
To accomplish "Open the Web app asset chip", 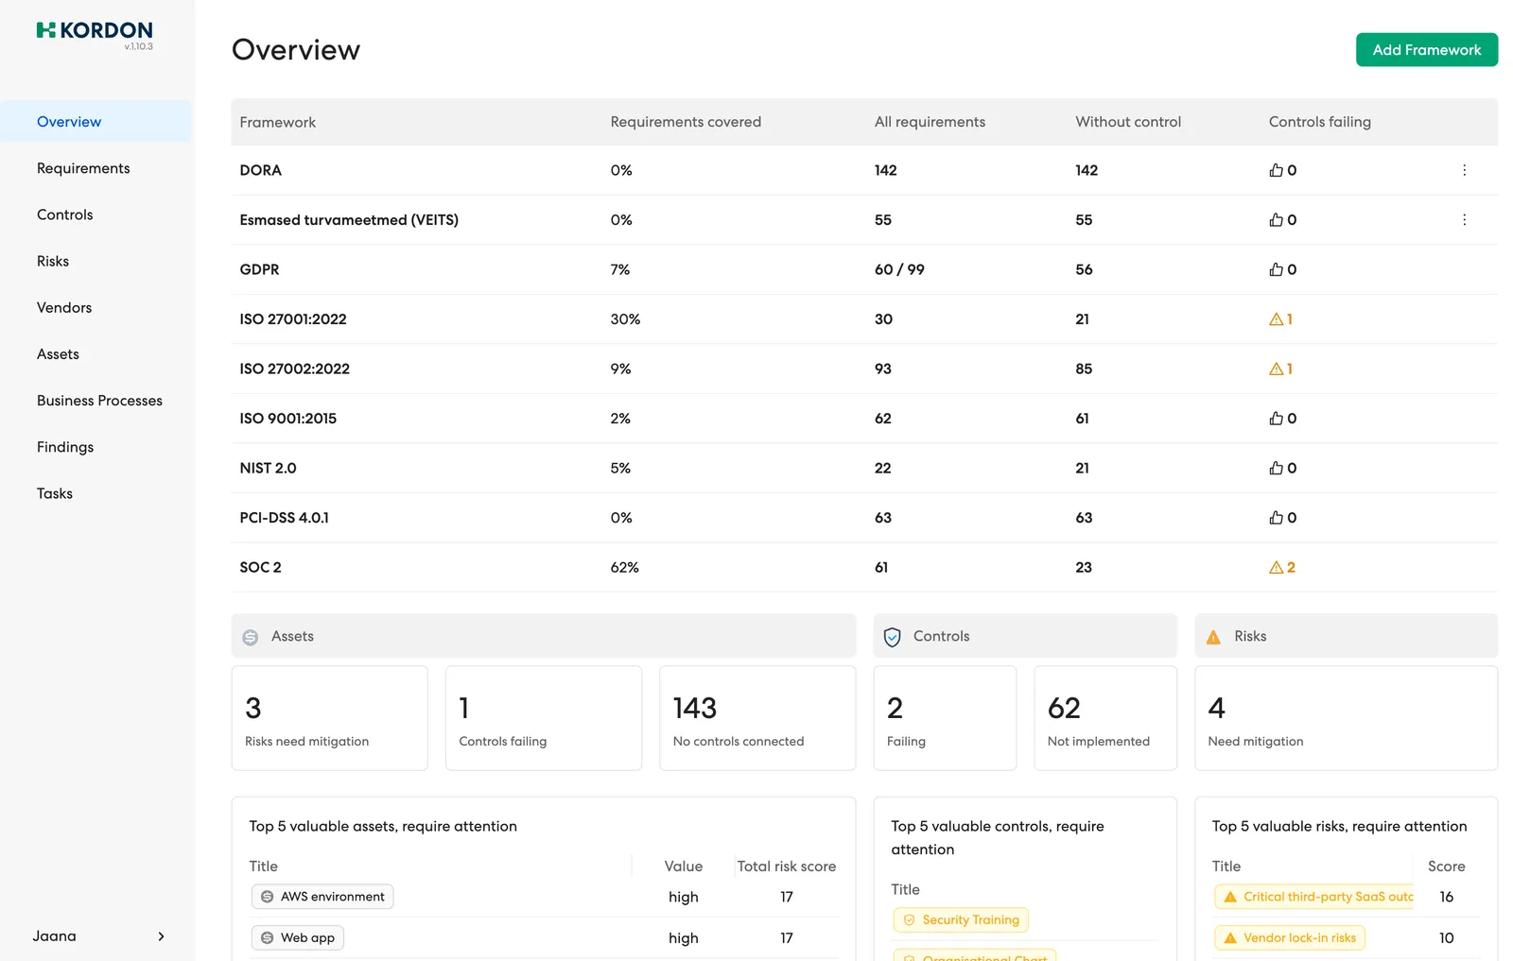I will [x=298, y=938].
